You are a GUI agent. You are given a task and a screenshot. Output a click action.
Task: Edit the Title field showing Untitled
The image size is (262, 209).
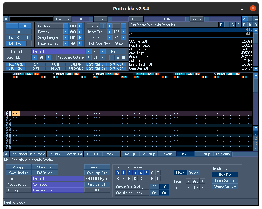pyautogui.click(x=58, y=179)
